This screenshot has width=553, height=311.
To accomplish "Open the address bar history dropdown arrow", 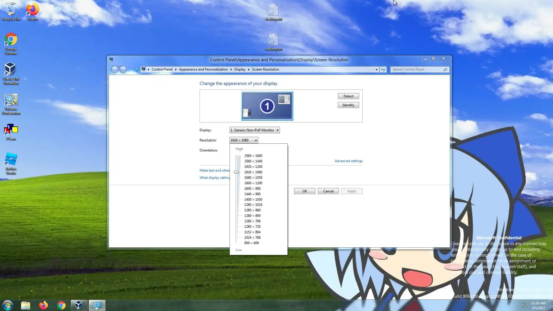I will (376, 69).
